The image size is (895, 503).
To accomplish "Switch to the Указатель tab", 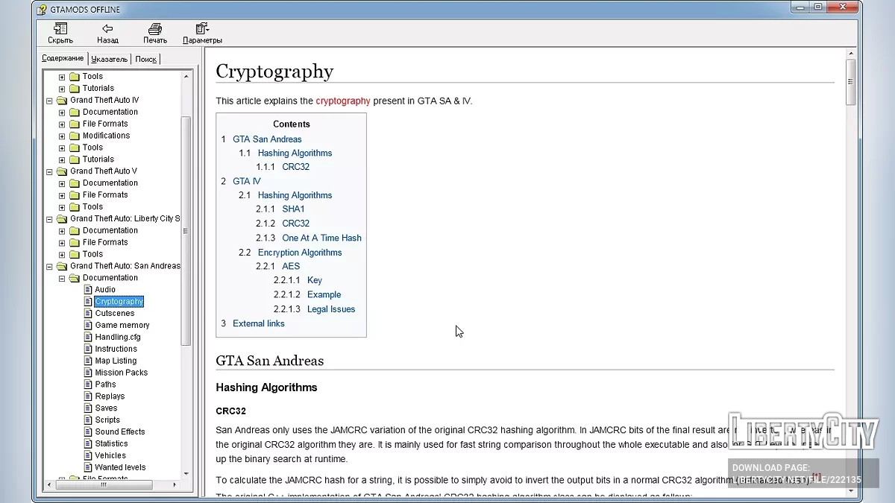I will [x=109, y=59].
